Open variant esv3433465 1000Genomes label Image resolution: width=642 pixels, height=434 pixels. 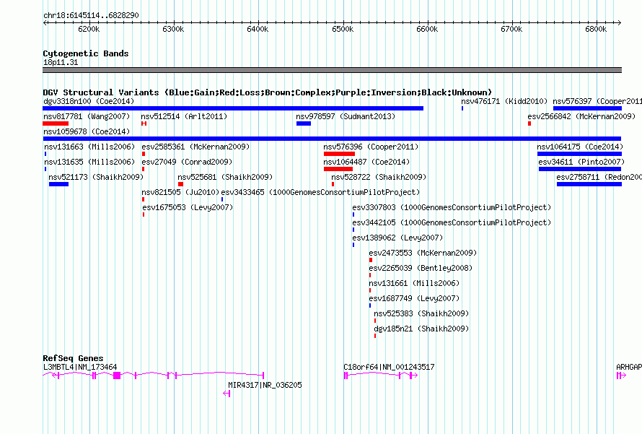(320, 192)
